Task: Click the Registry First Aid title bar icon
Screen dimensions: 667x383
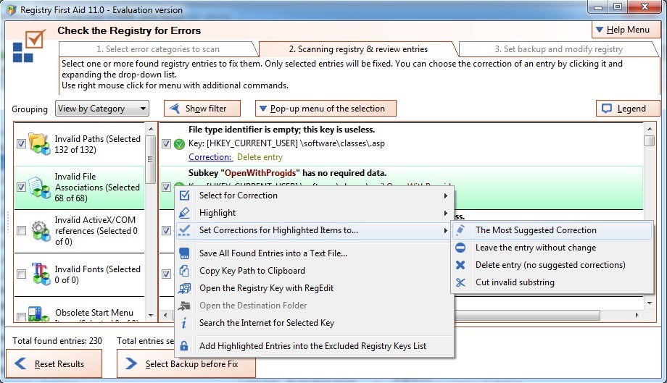Action: (x=11, y=9)
